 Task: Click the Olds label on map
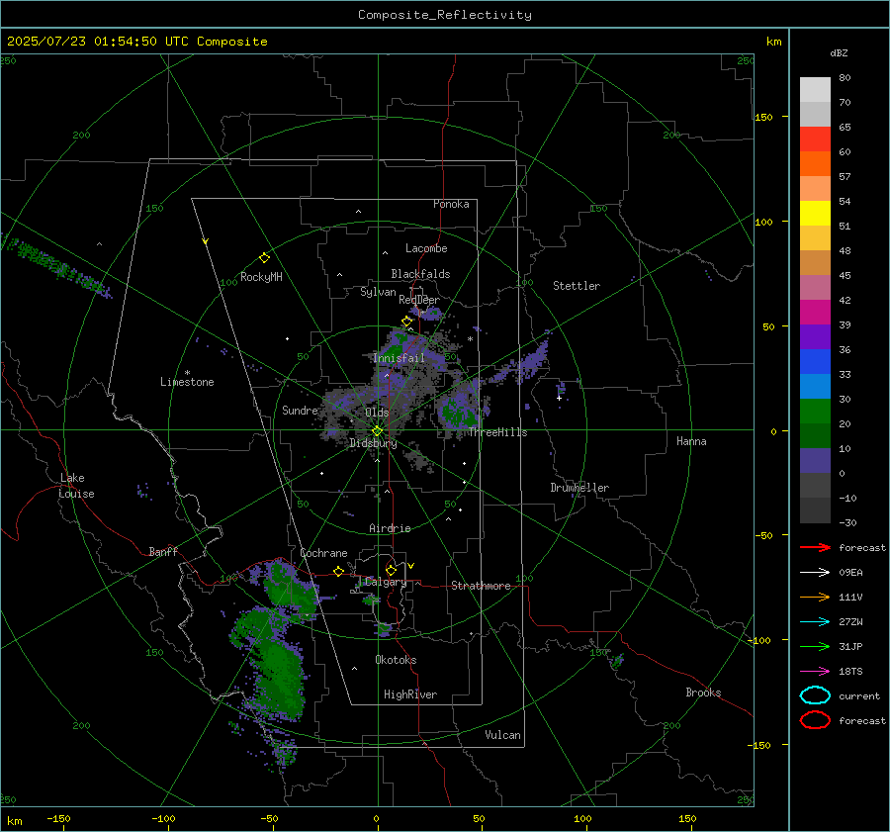click(x=377, y=413)
